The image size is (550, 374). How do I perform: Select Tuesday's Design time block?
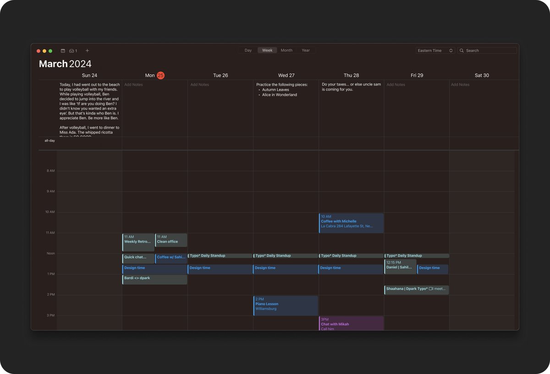[220, 269]
